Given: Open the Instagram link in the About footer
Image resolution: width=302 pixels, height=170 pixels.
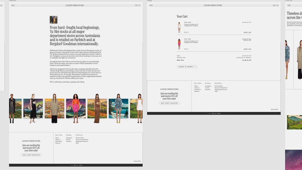Looking at the screenshot, I should click(69, 138).
